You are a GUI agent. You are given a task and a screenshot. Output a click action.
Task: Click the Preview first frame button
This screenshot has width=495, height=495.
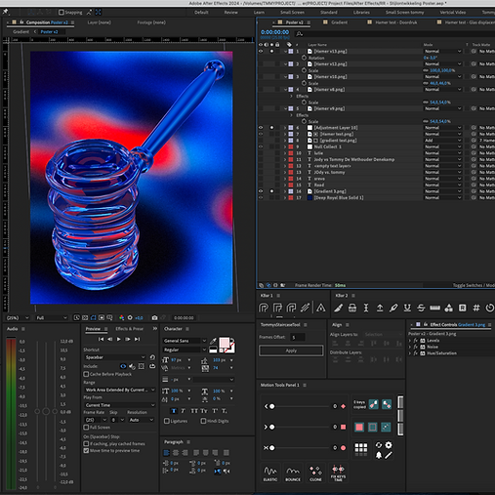(x=101, y=339)
